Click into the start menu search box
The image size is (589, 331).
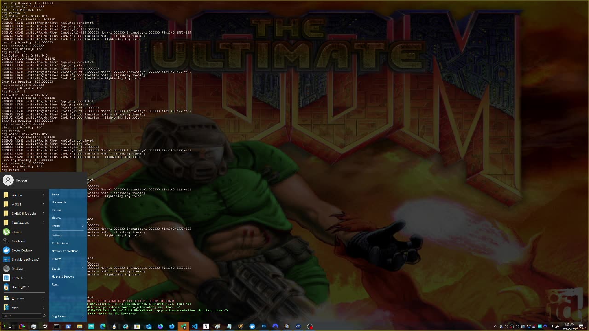tap(22, 316)
